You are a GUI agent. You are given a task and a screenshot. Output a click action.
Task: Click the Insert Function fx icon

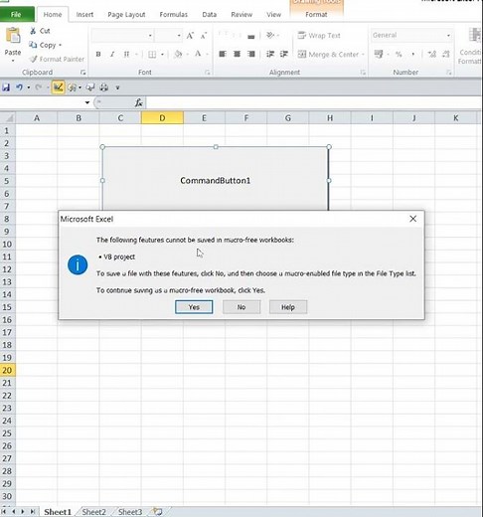(x=138, y=102)
